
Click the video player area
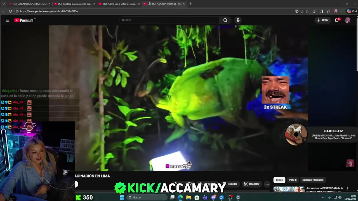[178, 98]
